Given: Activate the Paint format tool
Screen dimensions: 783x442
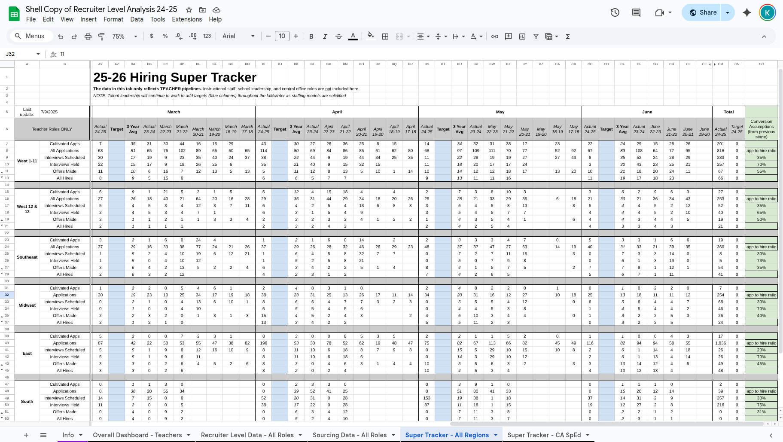Looking at the screenshot, I should pos(101,36).
